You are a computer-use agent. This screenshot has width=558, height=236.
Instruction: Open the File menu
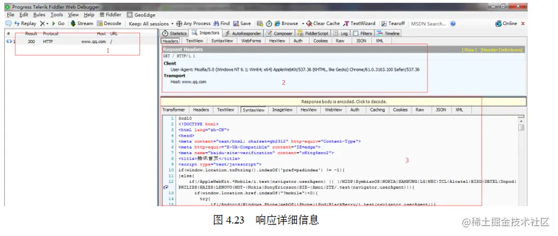click(x=10, y=15)
